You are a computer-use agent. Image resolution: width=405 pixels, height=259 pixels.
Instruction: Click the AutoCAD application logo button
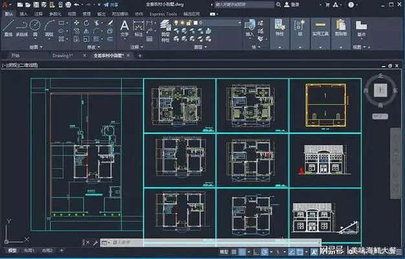pyautogui.click(x=5, y=4)
